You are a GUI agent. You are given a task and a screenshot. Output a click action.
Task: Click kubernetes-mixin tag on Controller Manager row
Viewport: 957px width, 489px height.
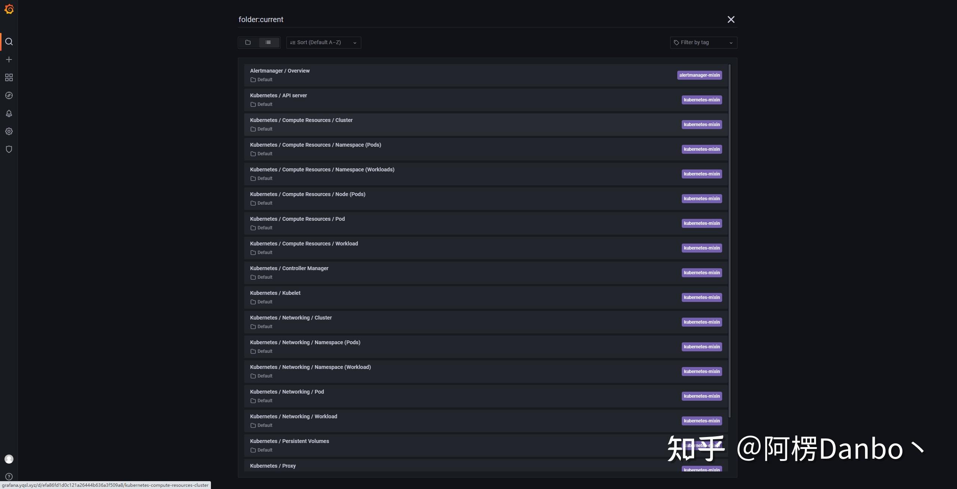point(702,273)
